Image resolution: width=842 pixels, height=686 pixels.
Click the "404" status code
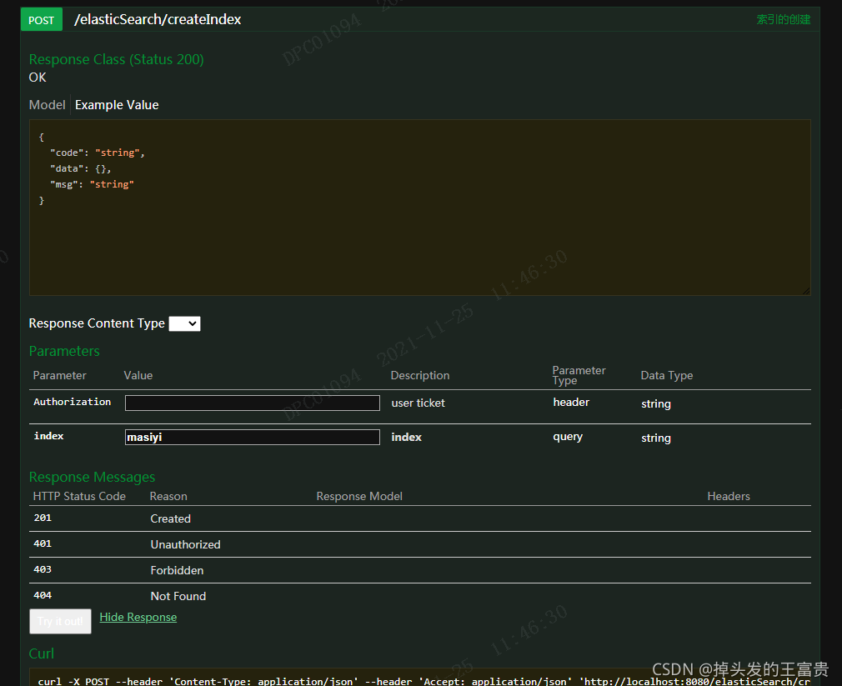point(43,595)
